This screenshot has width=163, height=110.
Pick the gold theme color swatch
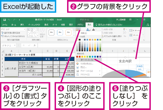pos(95,40)
